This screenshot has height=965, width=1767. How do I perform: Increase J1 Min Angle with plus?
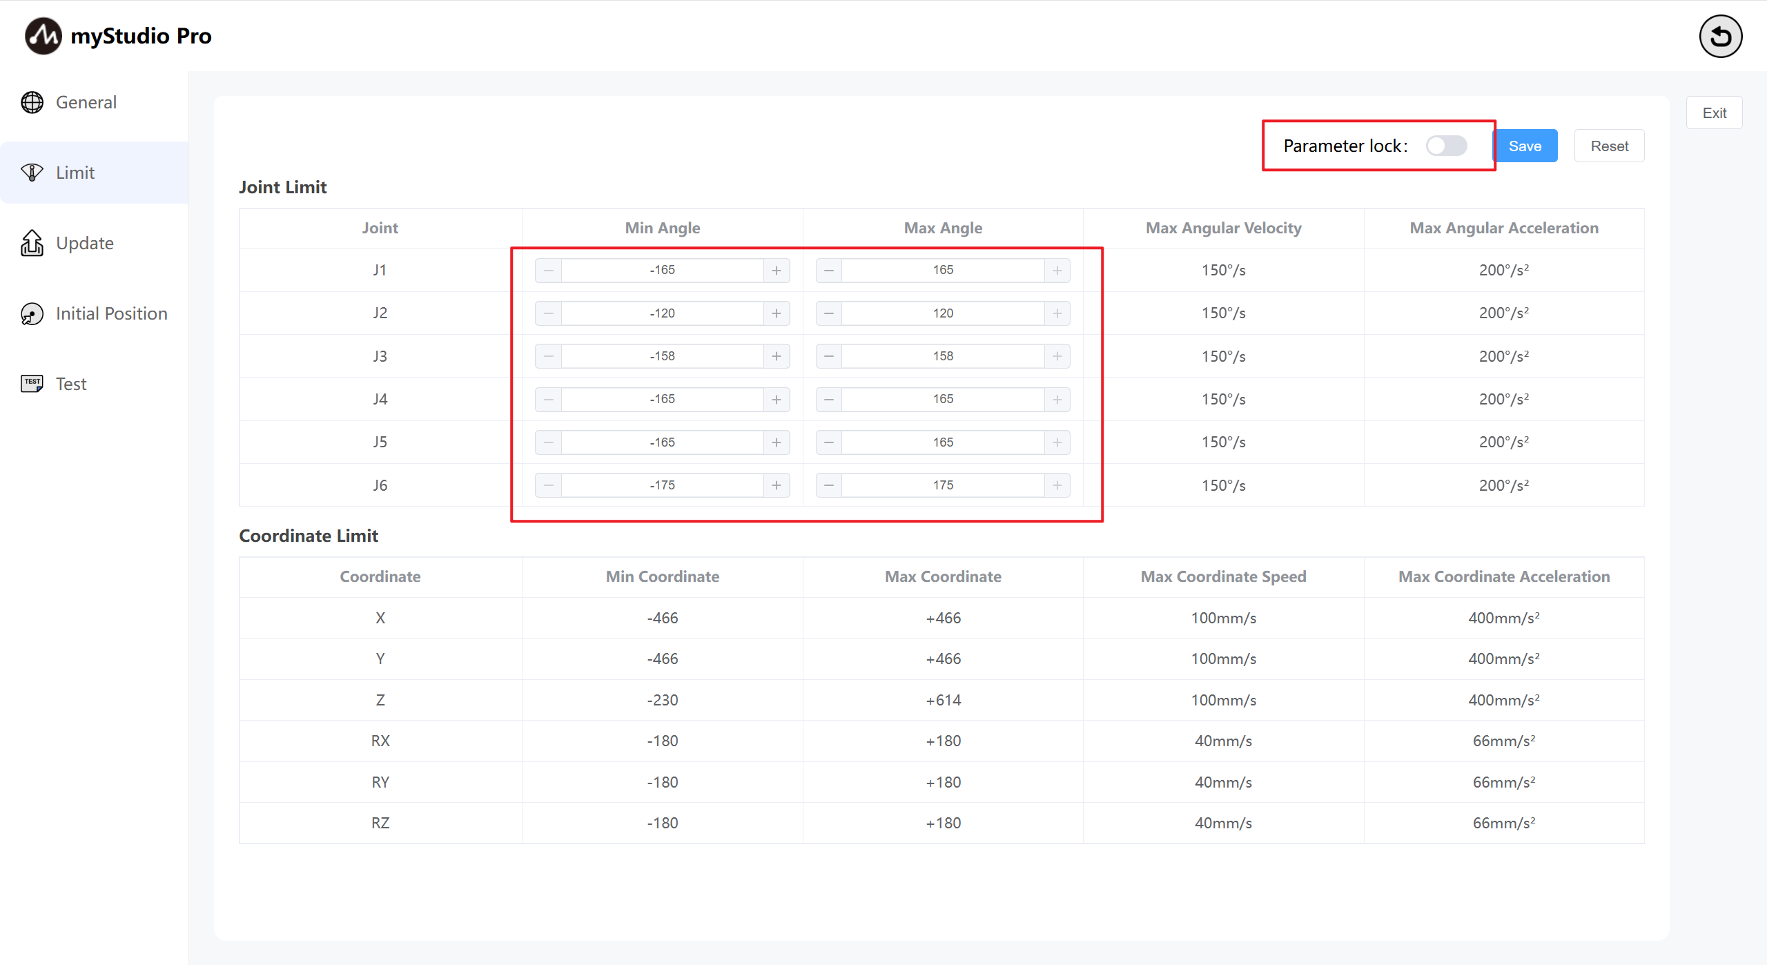click(777, 271)
